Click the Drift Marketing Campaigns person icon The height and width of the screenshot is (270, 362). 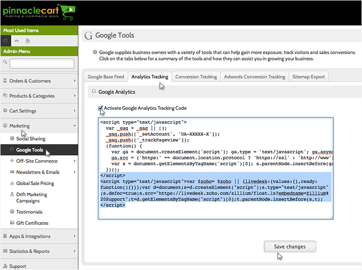tap(12, 194)
